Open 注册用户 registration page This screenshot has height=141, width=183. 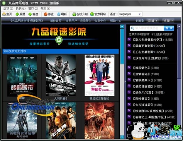point(71,21)
